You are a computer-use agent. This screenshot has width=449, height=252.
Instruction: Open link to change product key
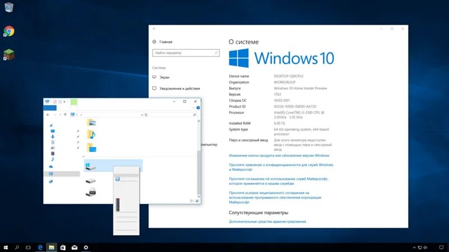[279, 156]
